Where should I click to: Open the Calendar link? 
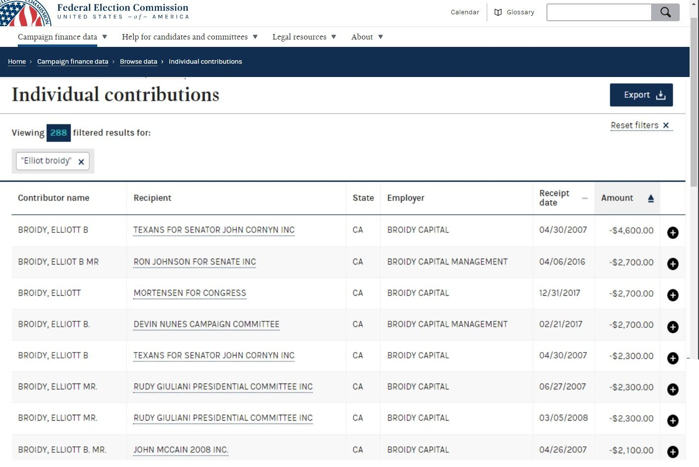pos(465,12)
